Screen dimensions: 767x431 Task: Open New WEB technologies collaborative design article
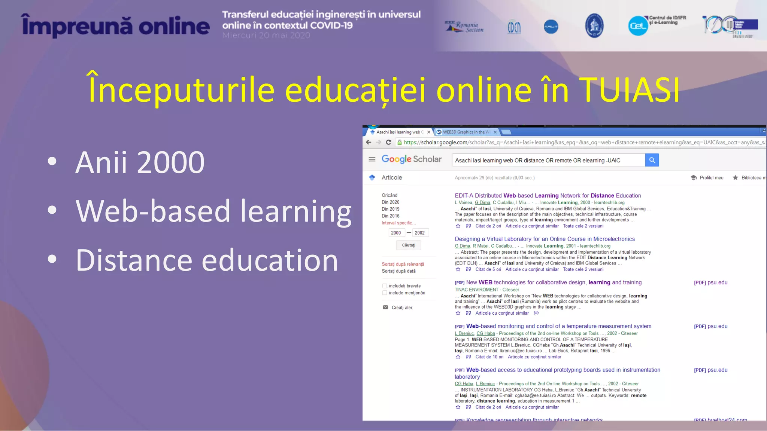coord(554,282)
